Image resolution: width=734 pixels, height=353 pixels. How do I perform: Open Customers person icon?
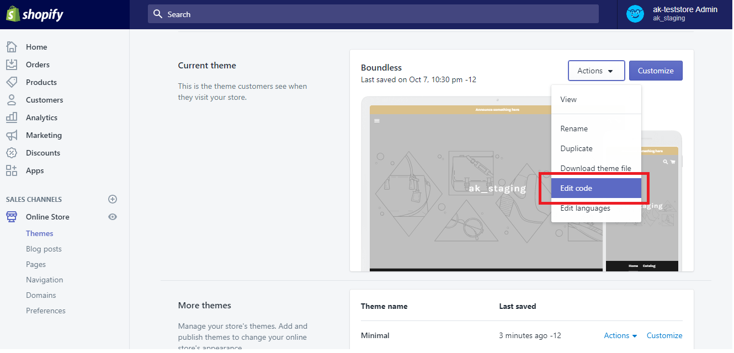pyautogui.click(x=12, y=100)
